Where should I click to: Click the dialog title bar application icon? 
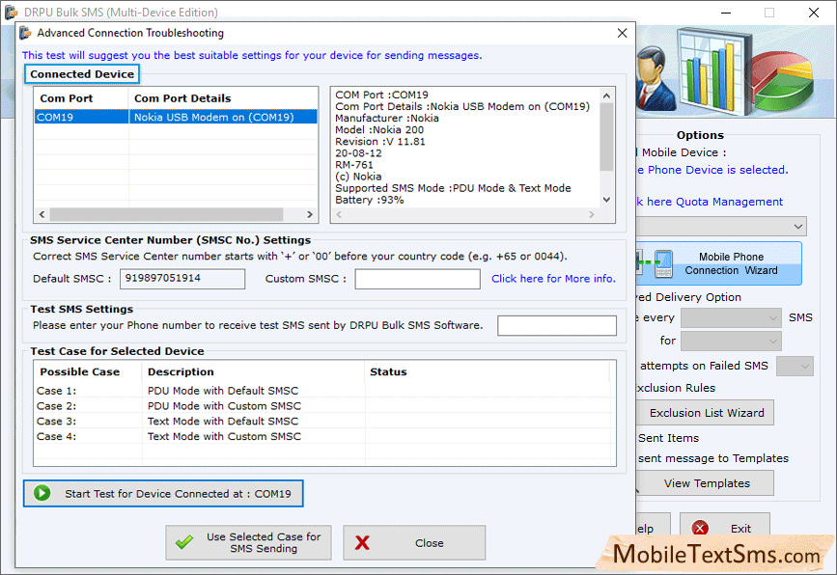click(x=26, y=33)
